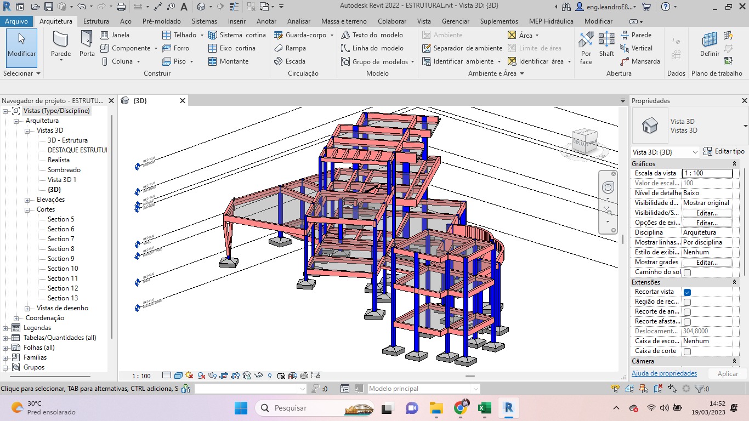
Task: Select the Separador de ambiente tool
Action: coord(462,48)
